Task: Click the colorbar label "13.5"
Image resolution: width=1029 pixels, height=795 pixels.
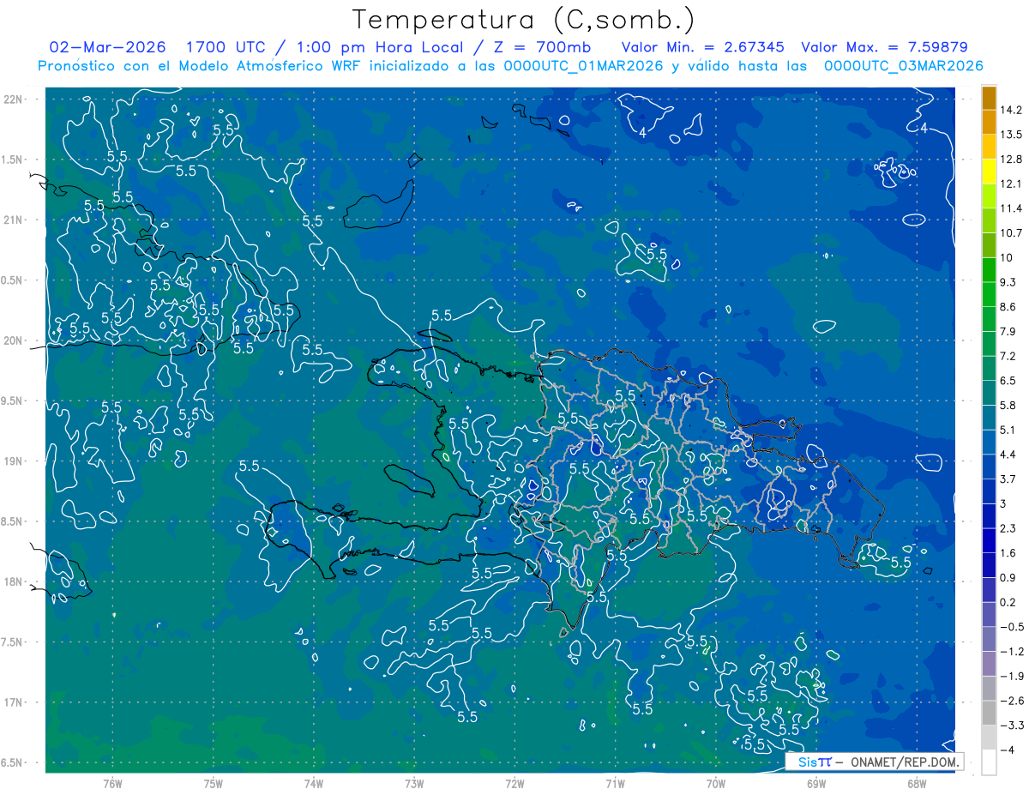Action: click(1010, 135)
